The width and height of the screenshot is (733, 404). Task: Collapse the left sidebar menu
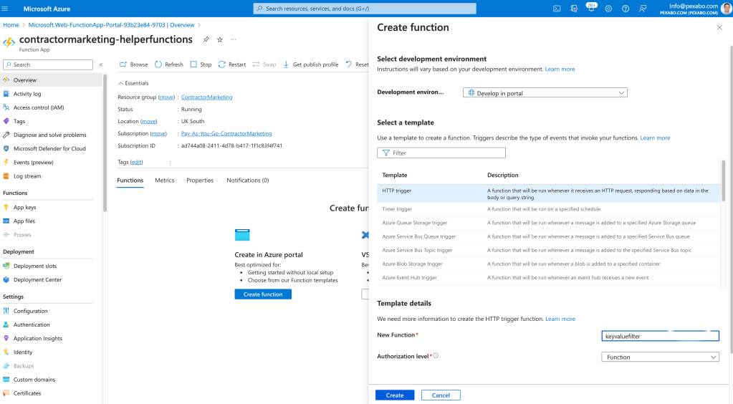[x=101, y=64]
